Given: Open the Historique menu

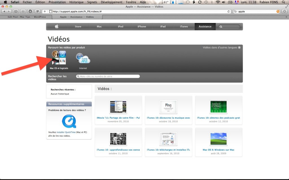Looking at the screenshot, I should point(76,2).
